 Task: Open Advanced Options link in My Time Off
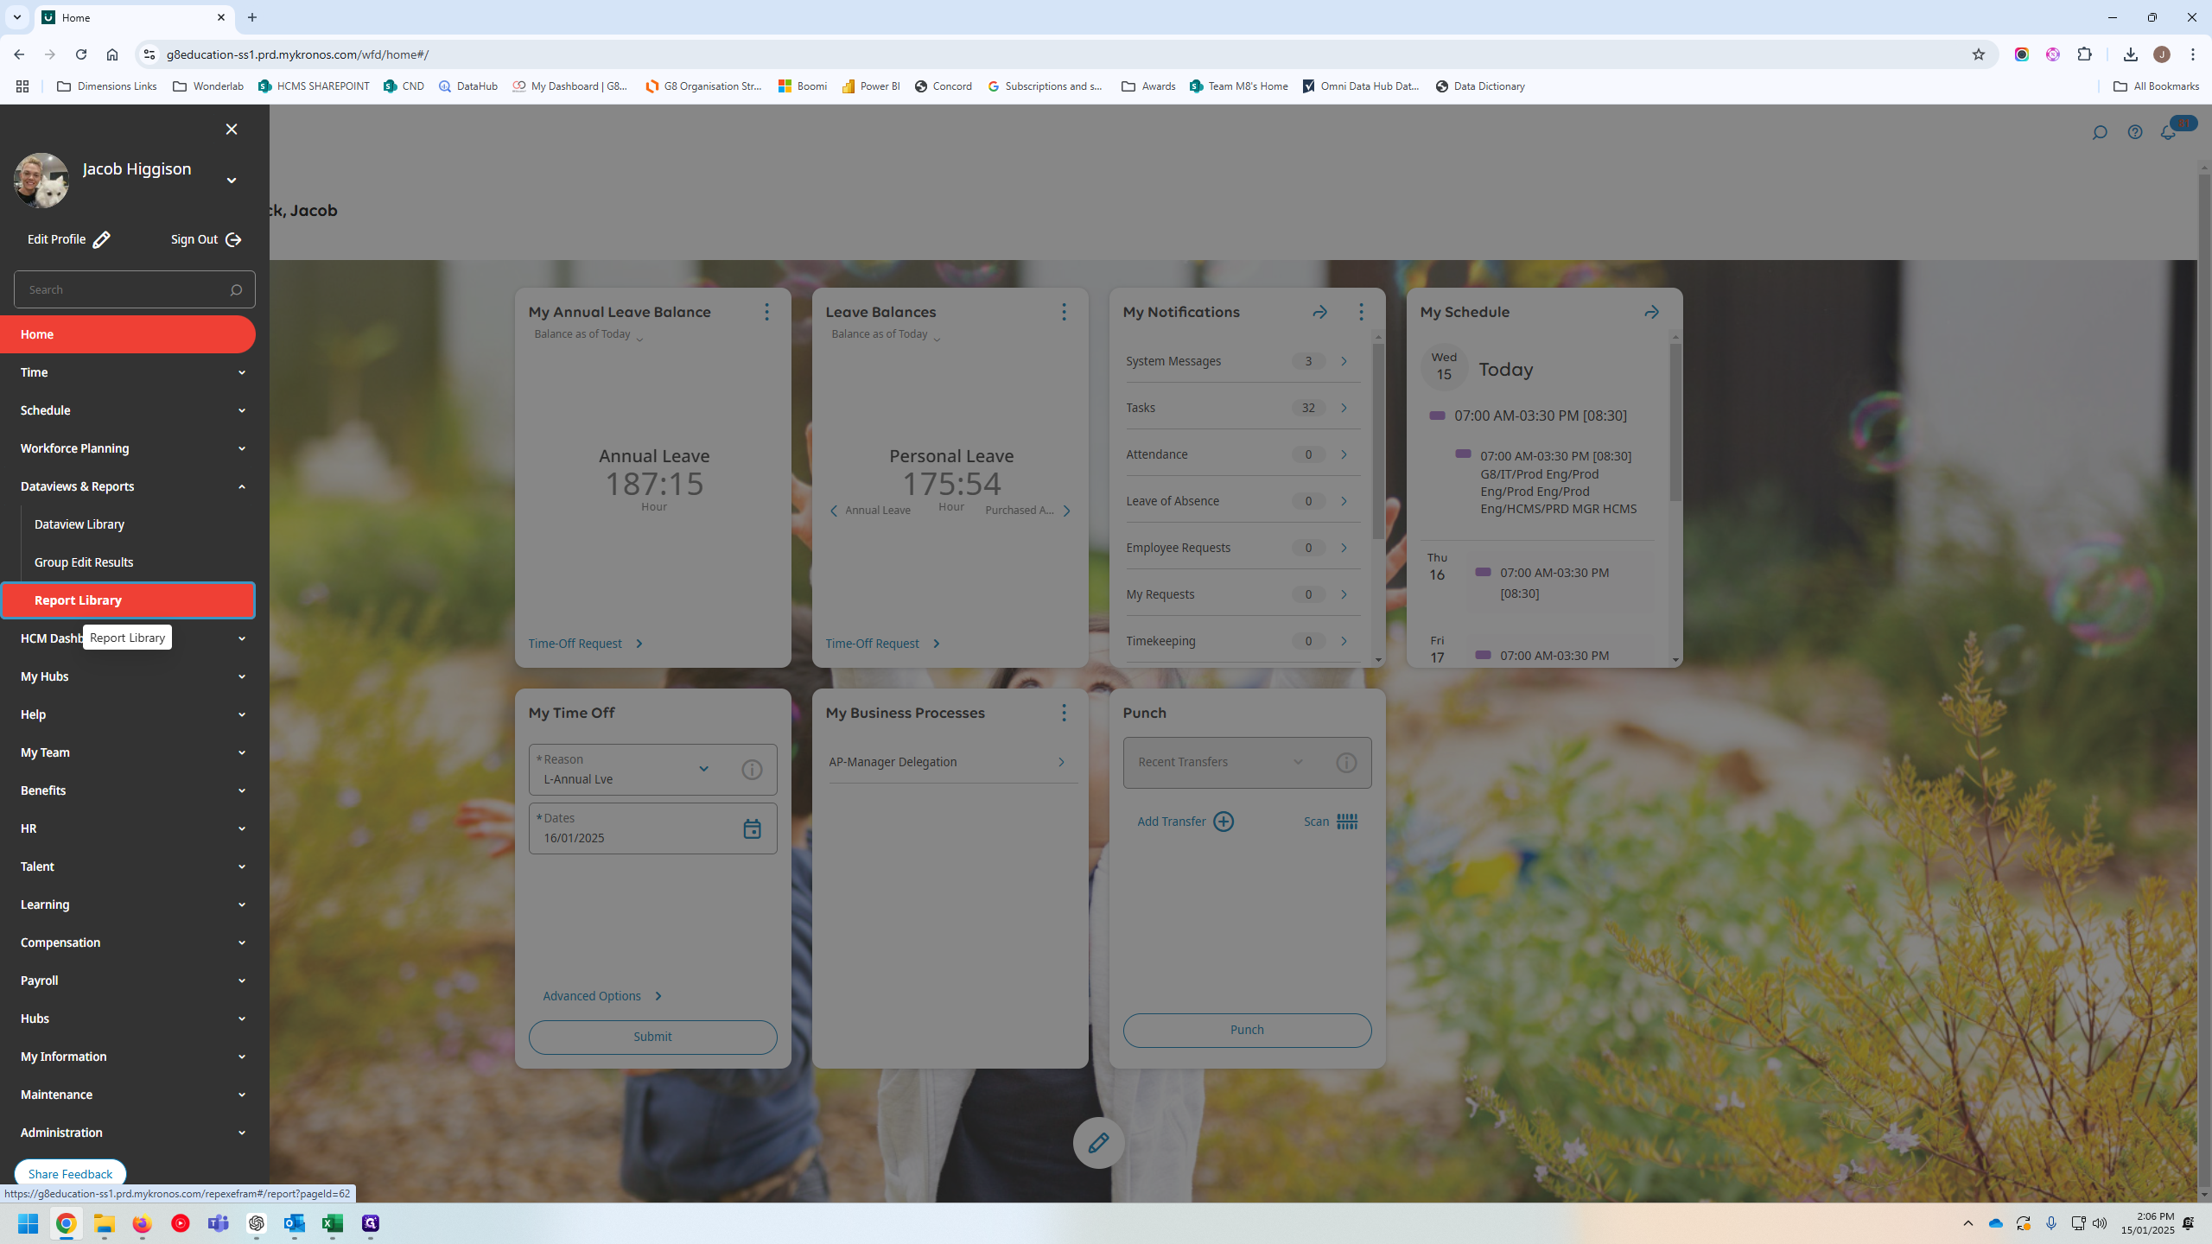point(602,996)
